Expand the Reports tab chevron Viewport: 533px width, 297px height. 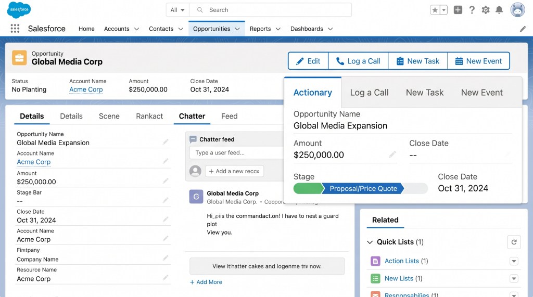click(278, 29)
